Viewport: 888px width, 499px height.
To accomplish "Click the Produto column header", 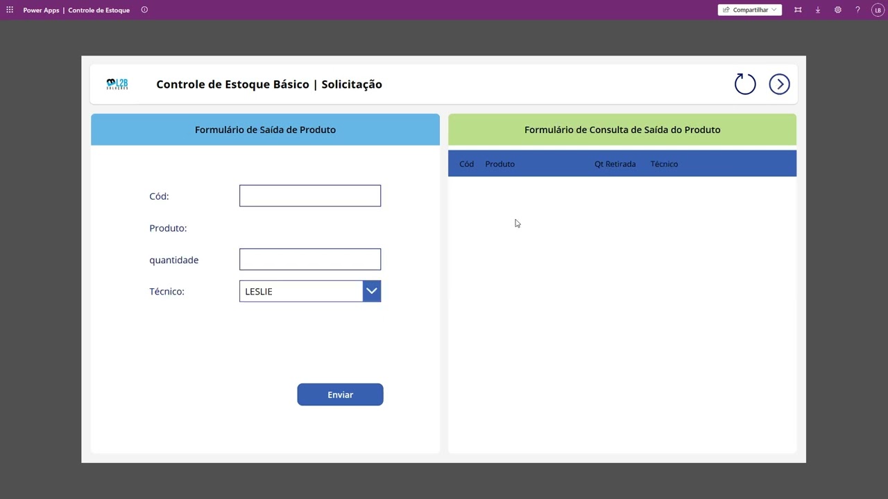I will [x=499, y=164].
